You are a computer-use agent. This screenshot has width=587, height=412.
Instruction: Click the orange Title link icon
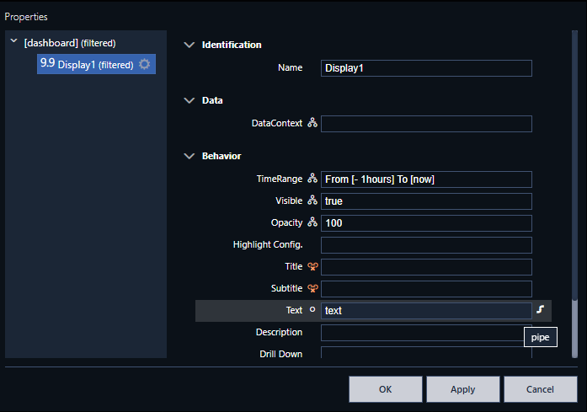click(x=312, y=267)
